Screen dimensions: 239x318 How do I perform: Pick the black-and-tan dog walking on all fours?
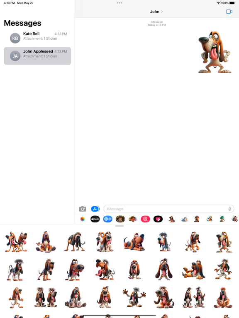pos(75,242)
